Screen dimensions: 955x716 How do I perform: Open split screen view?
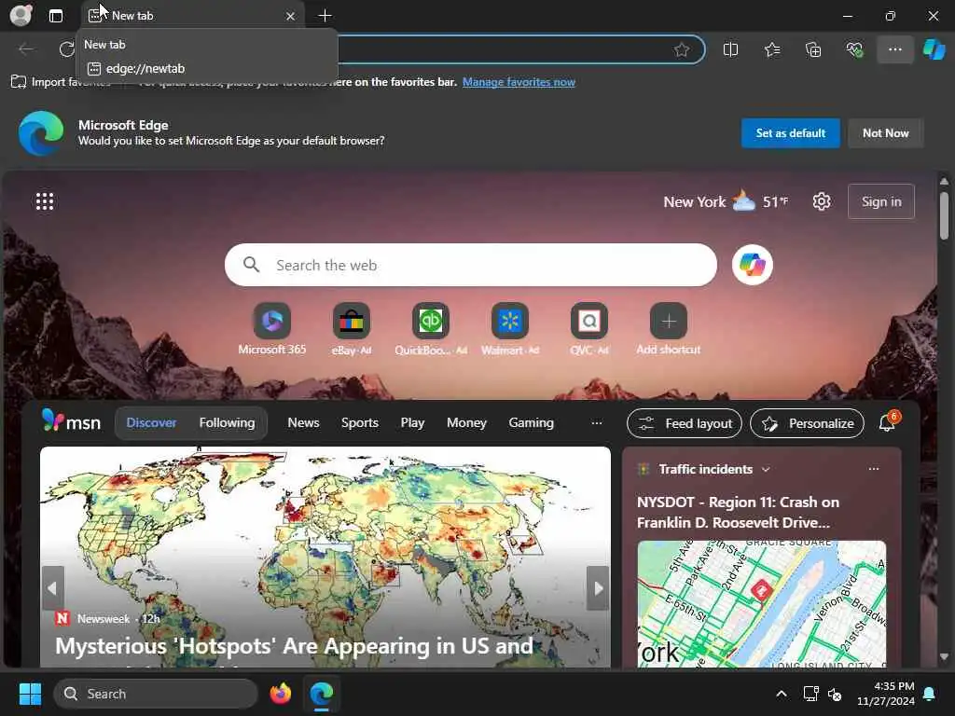(x=730, y=49)
